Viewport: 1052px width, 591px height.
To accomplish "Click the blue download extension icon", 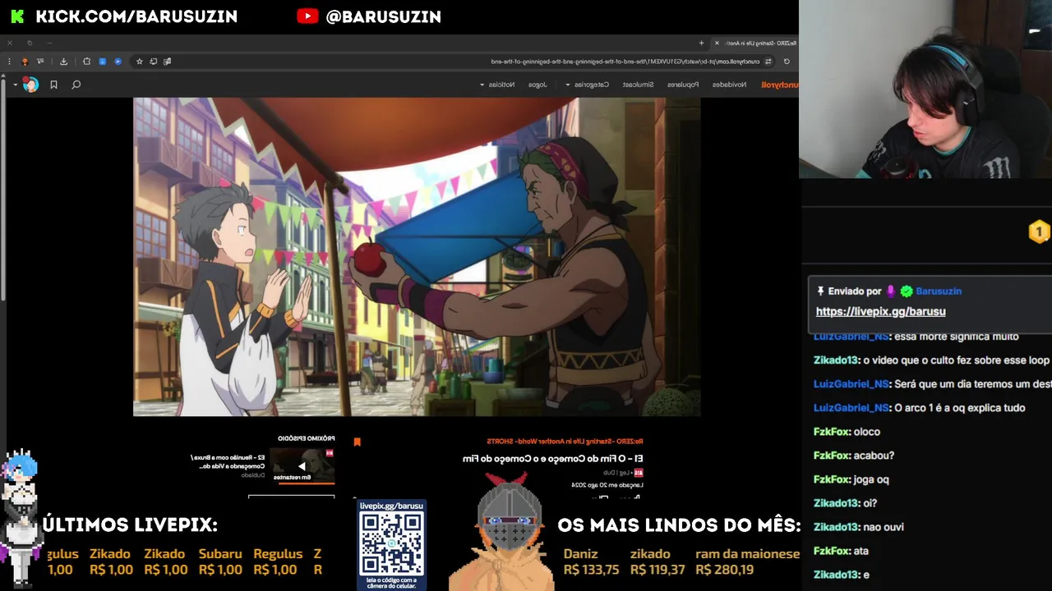I will click(103, 61).
